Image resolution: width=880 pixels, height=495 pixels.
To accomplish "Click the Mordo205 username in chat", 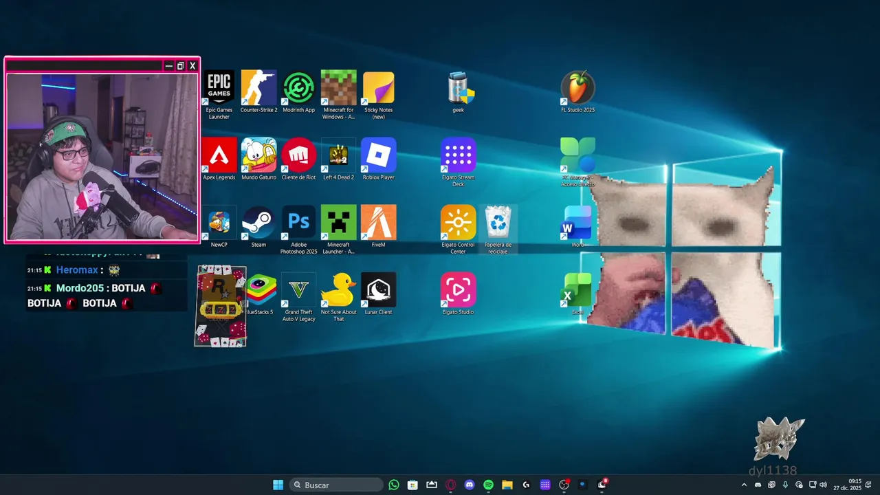I will [80, 288].
